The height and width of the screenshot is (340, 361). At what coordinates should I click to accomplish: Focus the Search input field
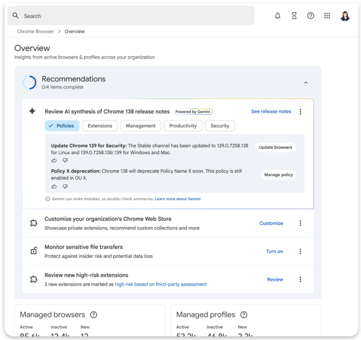131,16
